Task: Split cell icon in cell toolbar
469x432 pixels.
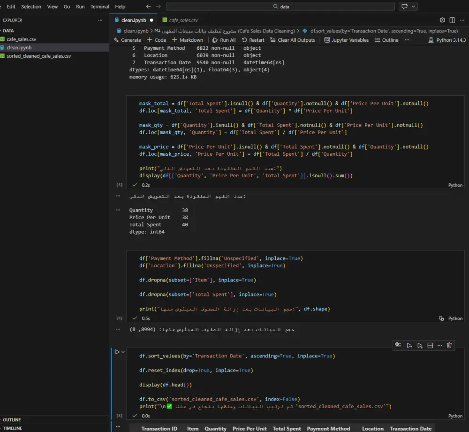Action: point(430,346)
